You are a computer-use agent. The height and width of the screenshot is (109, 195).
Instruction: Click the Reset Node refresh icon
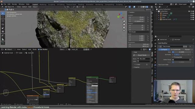pos(134,55)
